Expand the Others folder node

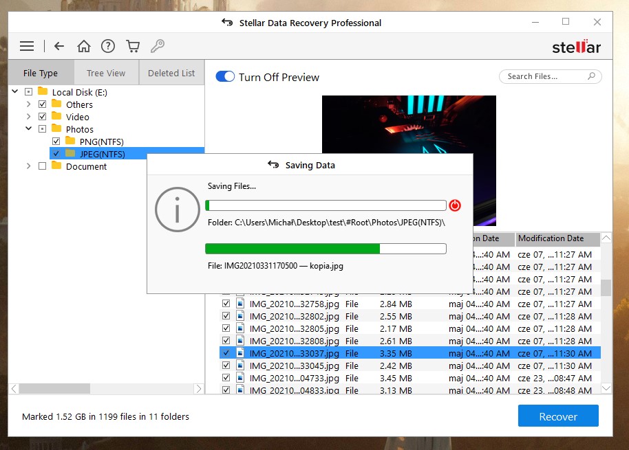[28, 104]
